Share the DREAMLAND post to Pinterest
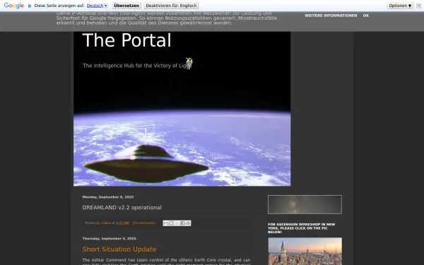 coord(188,223)
